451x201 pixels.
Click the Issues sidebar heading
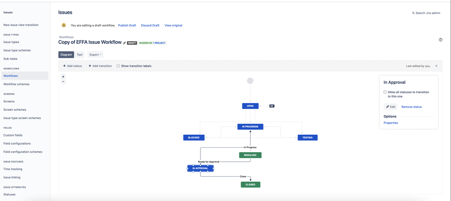point(8,12)
